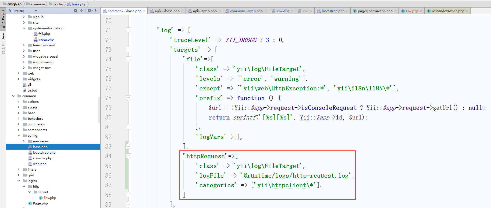Viewport: 491px width, 208px height.
Task: Select the widget-menu folder in the tree
Action: tap(43, 62)
